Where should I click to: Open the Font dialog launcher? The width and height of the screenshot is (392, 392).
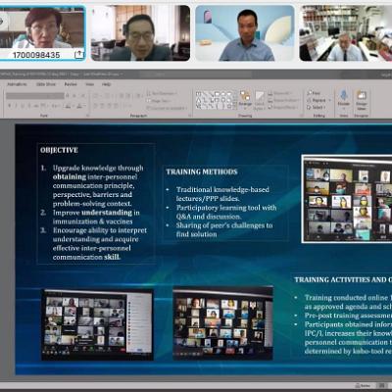[x=87, y=116]
